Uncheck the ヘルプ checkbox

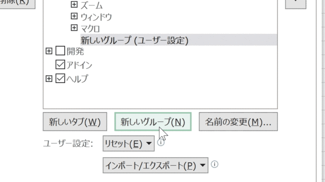point(60,78)
